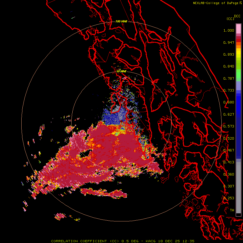This screenshot has width=243, height=243.
Task: Click the 10 DEC 25 date text
Action: [x=169, y=241]
